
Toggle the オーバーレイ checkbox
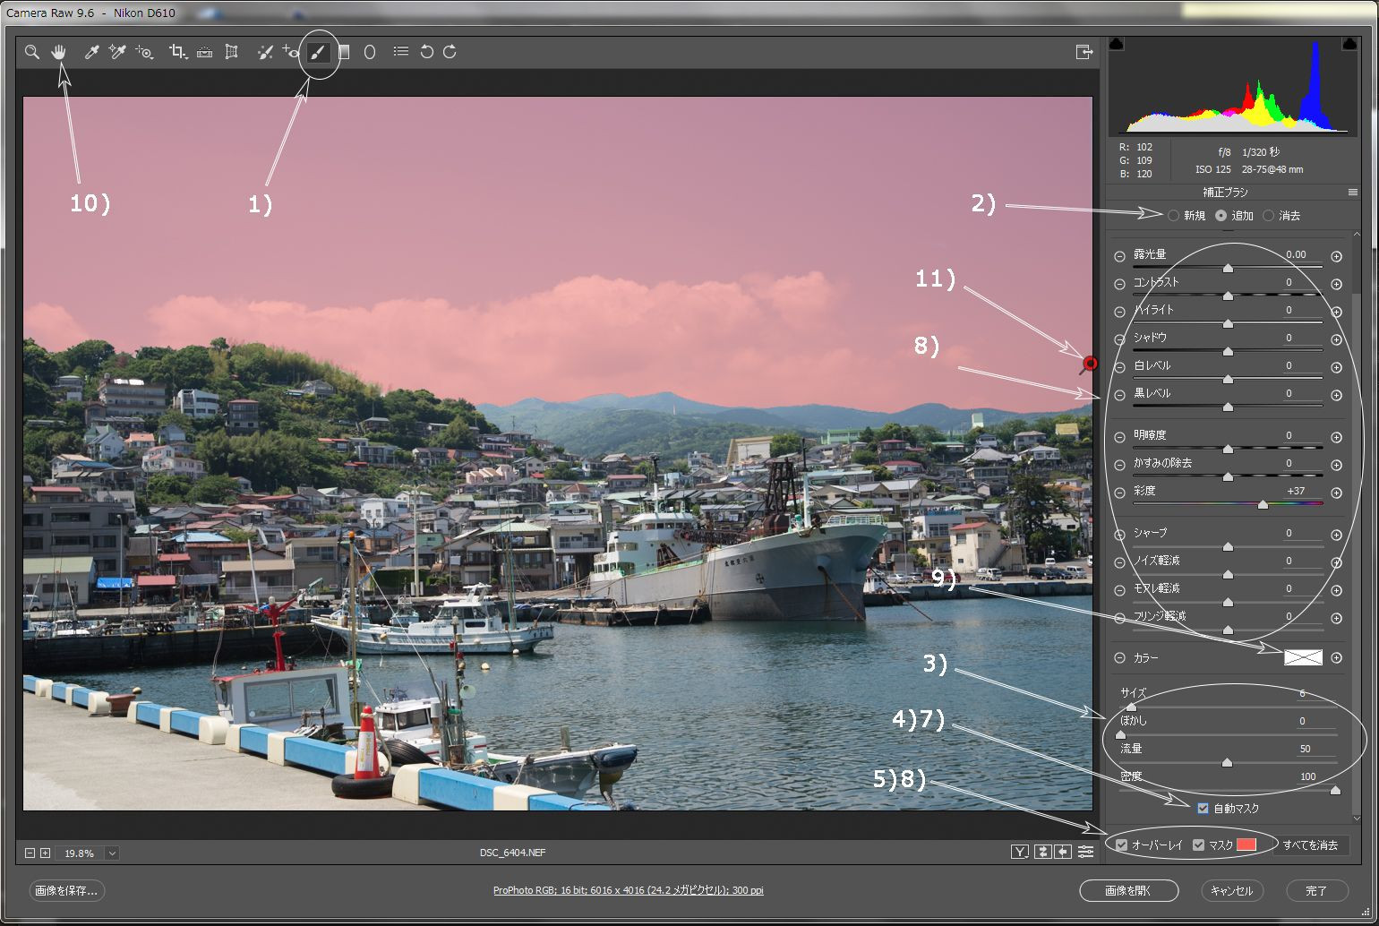point(1121,845)
